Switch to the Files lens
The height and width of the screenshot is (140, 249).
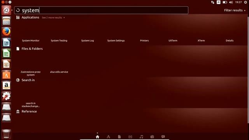click(x=119, y=136)
